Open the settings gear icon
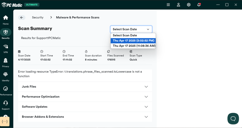This screenshot has width=242, height=128. (x=189, y=5)
